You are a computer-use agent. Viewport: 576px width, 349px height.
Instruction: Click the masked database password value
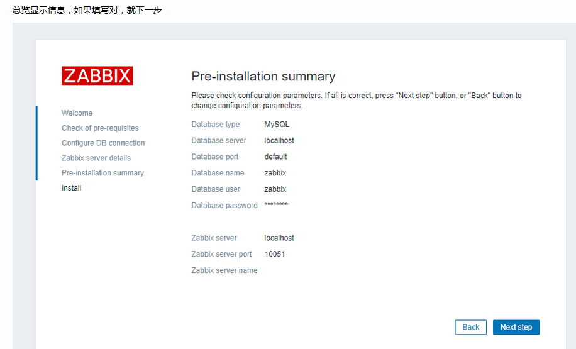pos(276,204)
